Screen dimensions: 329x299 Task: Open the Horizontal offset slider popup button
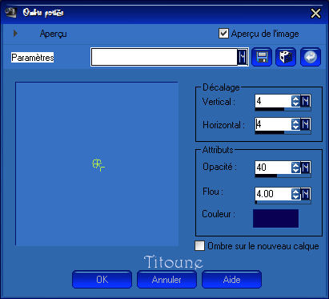coord(306,124)
